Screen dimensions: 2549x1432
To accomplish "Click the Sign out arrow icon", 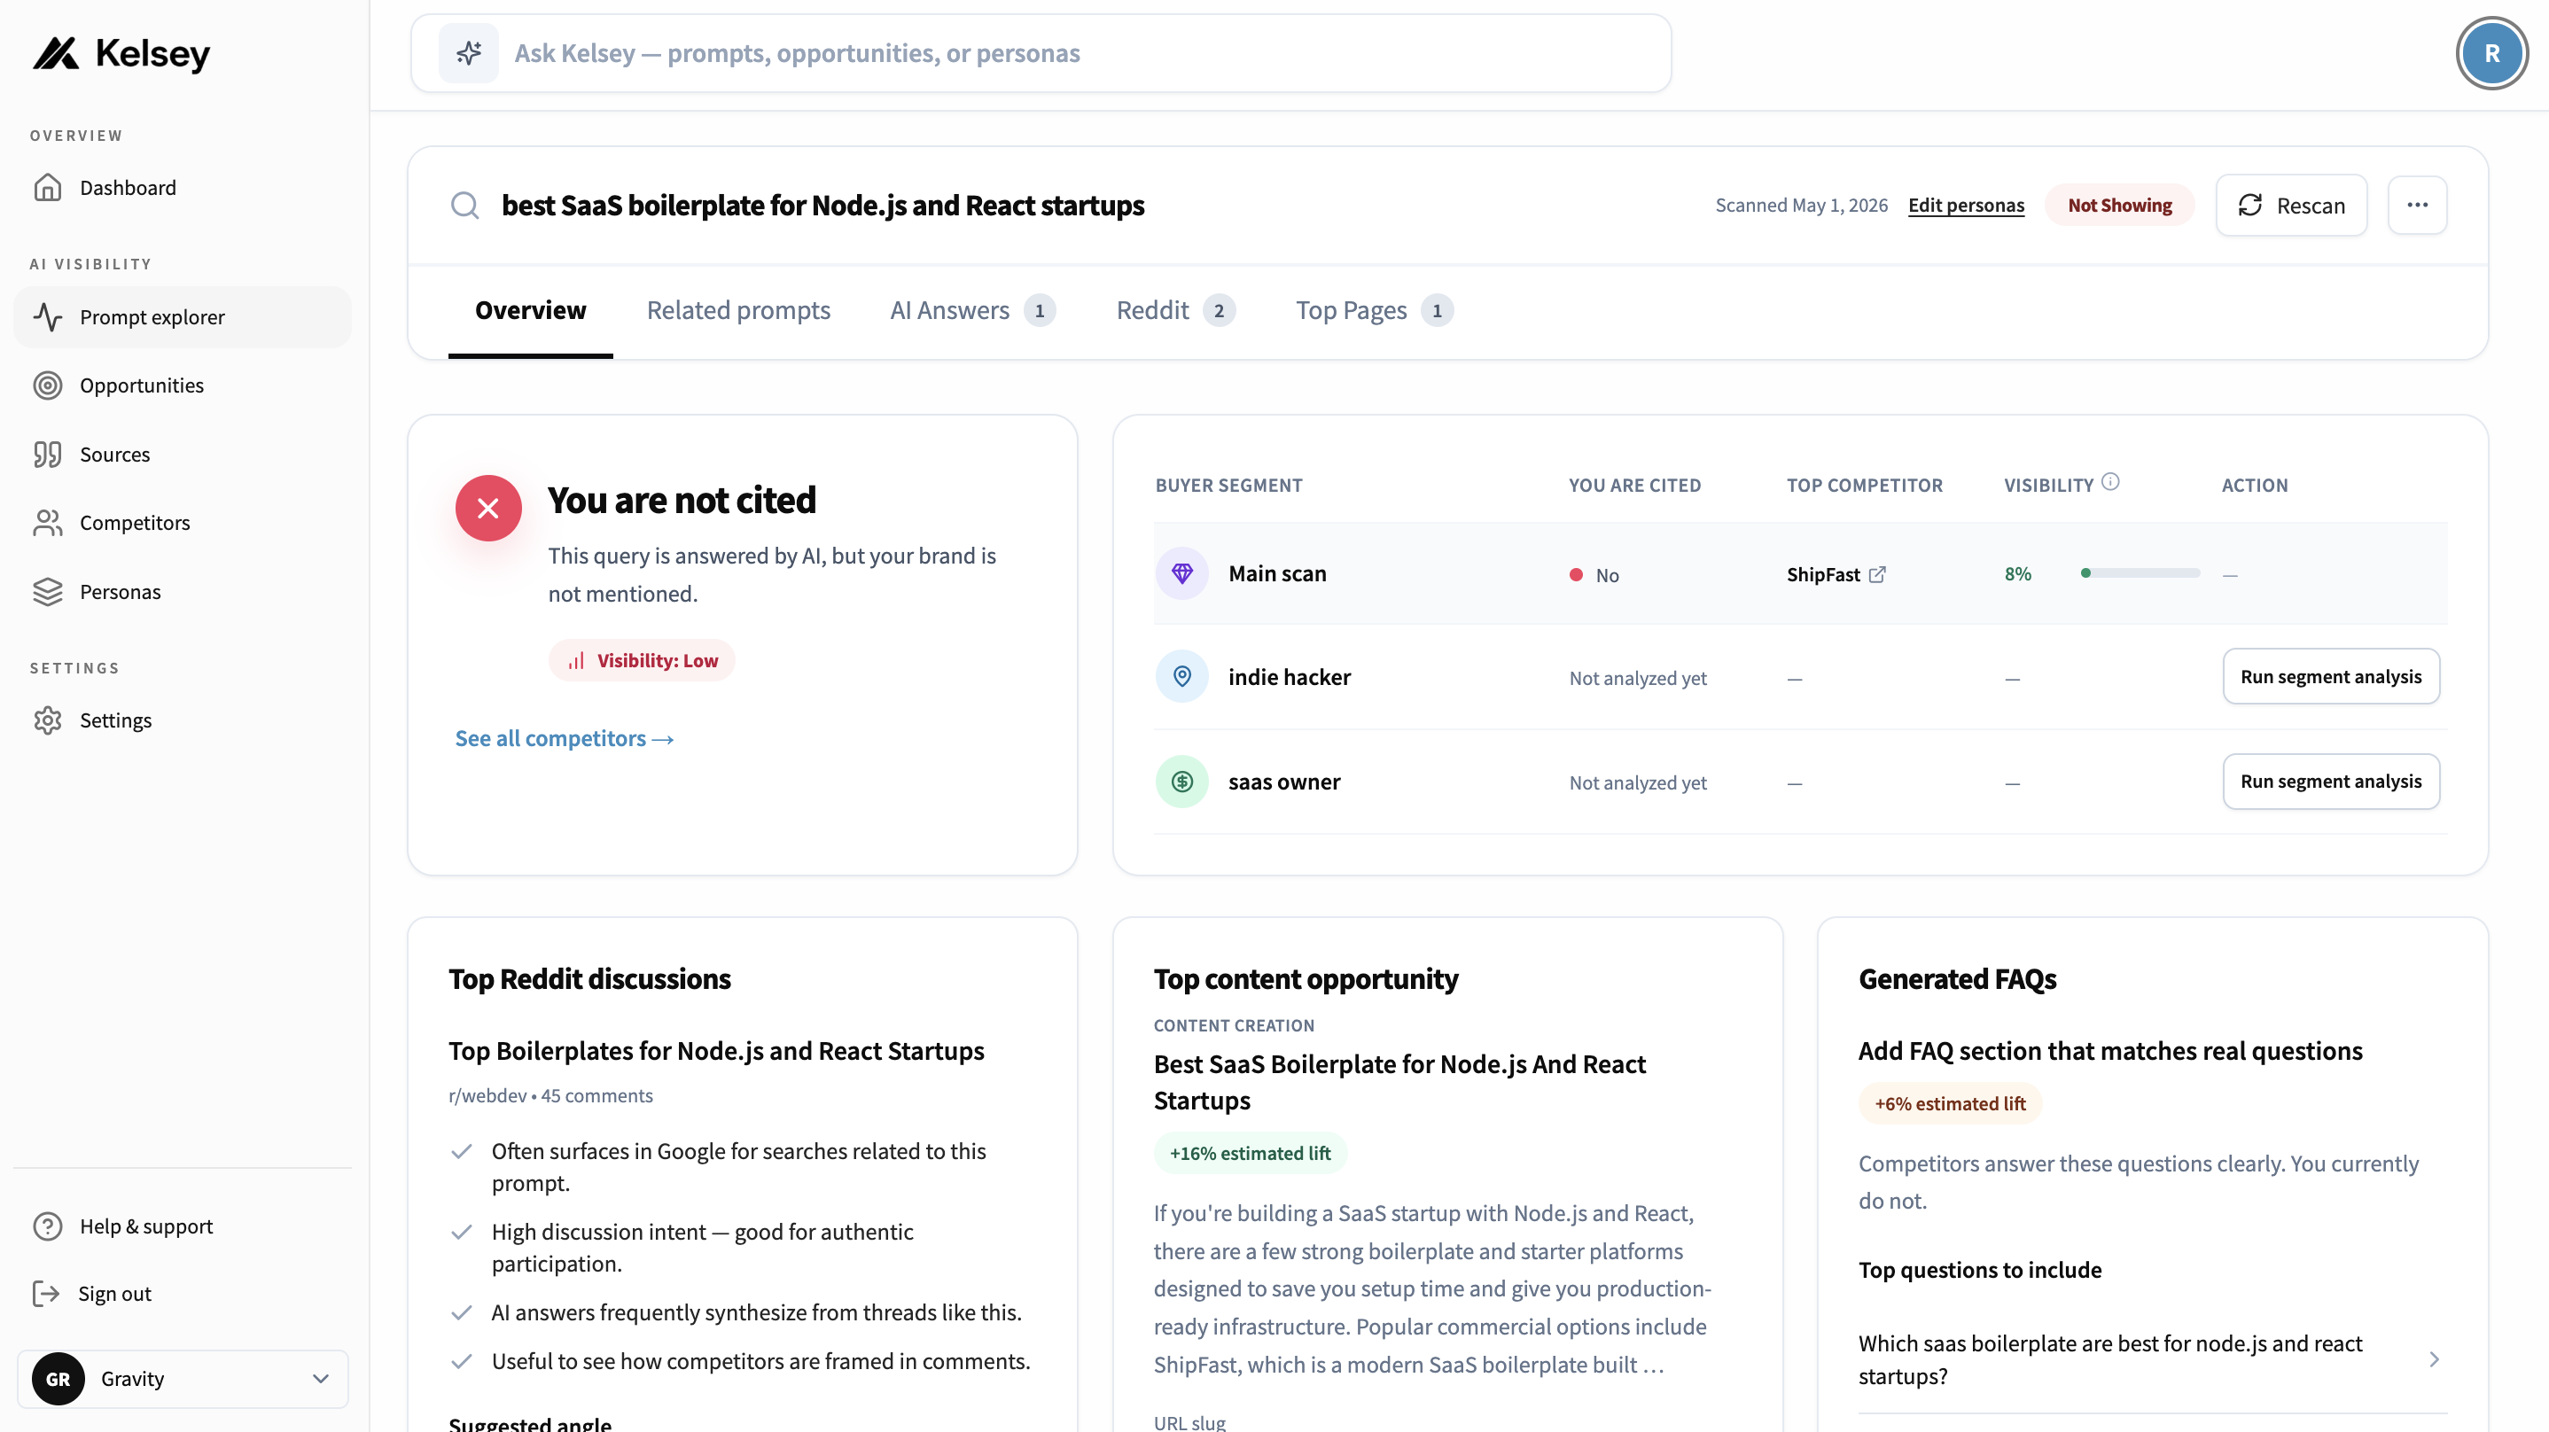I will 45,1294.
